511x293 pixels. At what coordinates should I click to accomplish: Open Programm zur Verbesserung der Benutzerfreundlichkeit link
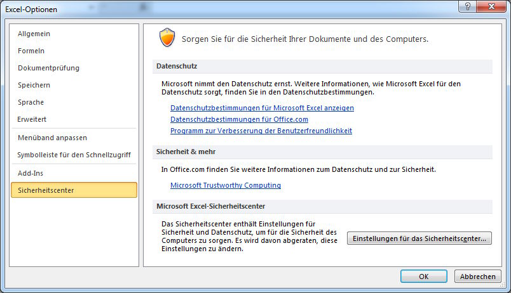click(261, 131)
